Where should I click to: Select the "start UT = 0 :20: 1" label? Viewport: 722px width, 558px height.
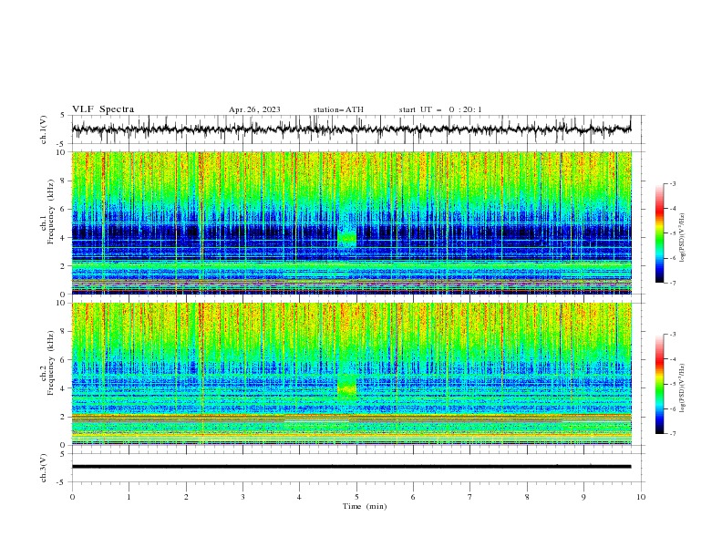click(440, 109)
